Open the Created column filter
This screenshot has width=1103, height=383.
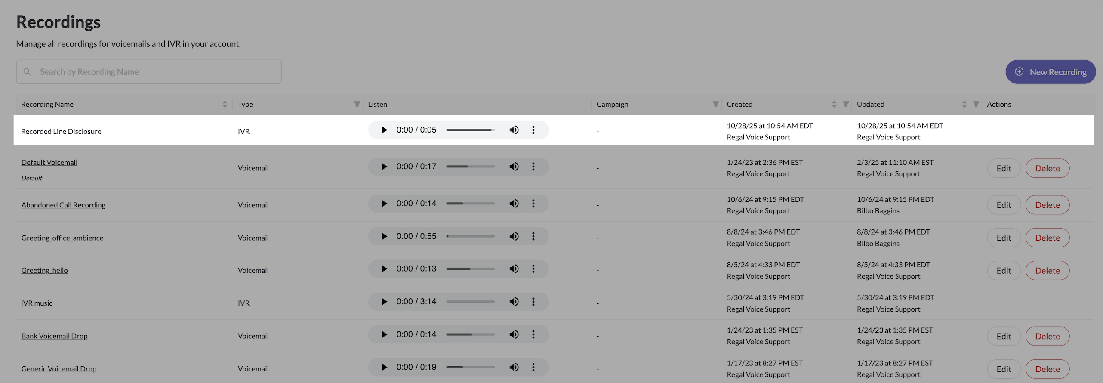(x=846, y=104)
